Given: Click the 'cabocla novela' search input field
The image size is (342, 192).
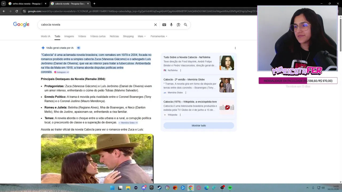Looking at the screenshot, I should point(96,25).
